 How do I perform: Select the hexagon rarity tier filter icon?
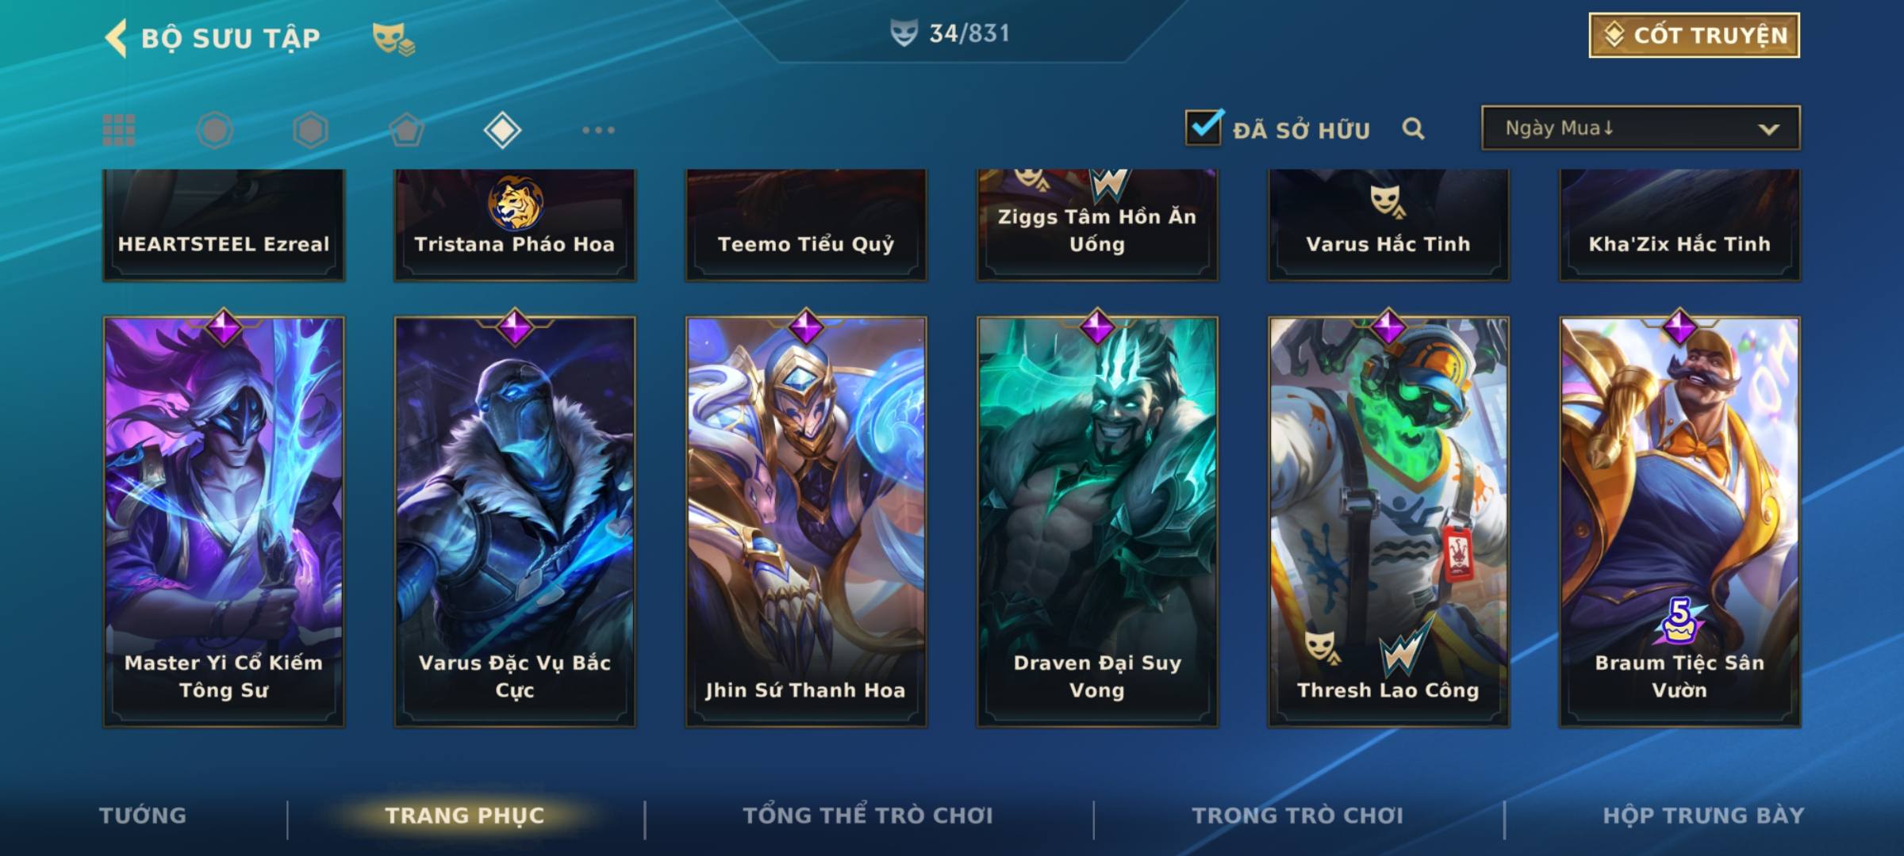pyautogui.click(x=310, y=130)
